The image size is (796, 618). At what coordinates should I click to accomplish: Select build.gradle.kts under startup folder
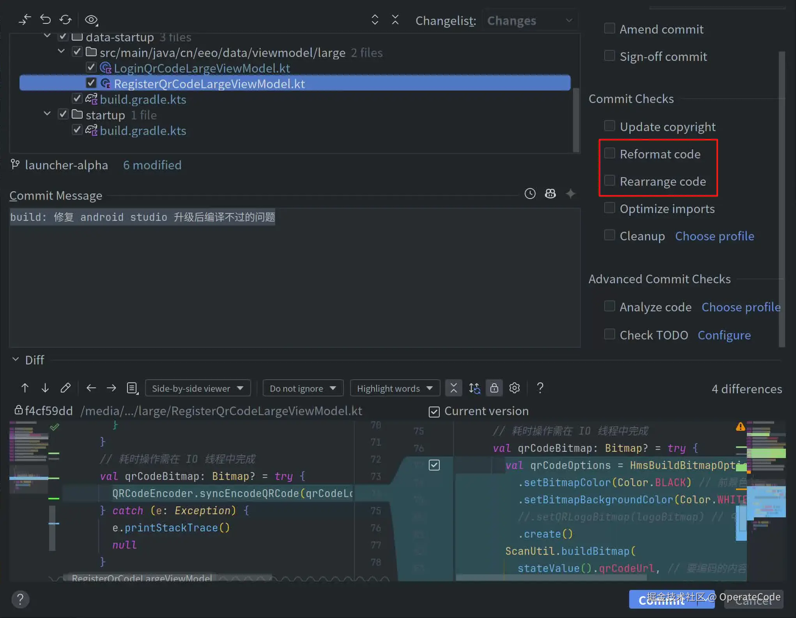coord(143,131)
